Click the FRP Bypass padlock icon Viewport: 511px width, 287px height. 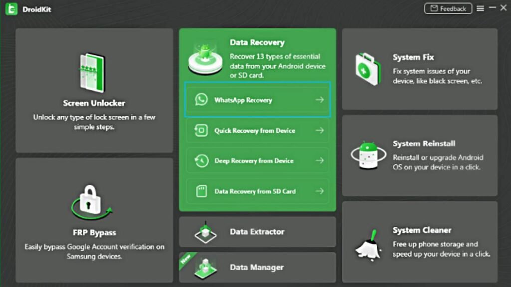tap(91, 202)
